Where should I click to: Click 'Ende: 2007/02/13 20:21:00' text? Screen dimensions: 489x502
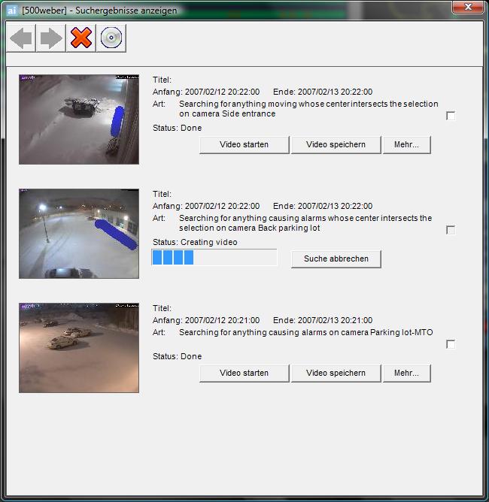click(323, 320)
